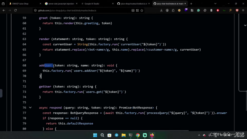Close the juicy-chat-bot index.ts tab
Image resolution: width=247 pixels, height=139 pixels.
185,4
